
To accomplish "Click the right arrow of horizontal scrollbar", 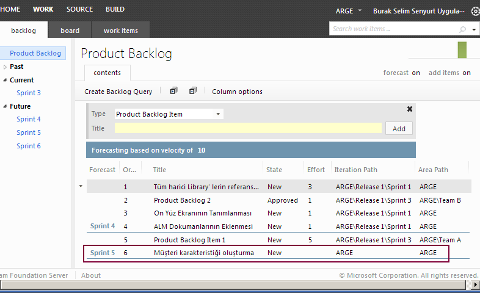I will click(x=475, y=285).
